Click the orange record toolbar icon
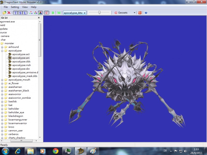Viewport: 207px width, 155px height. [x=140, y=13]
